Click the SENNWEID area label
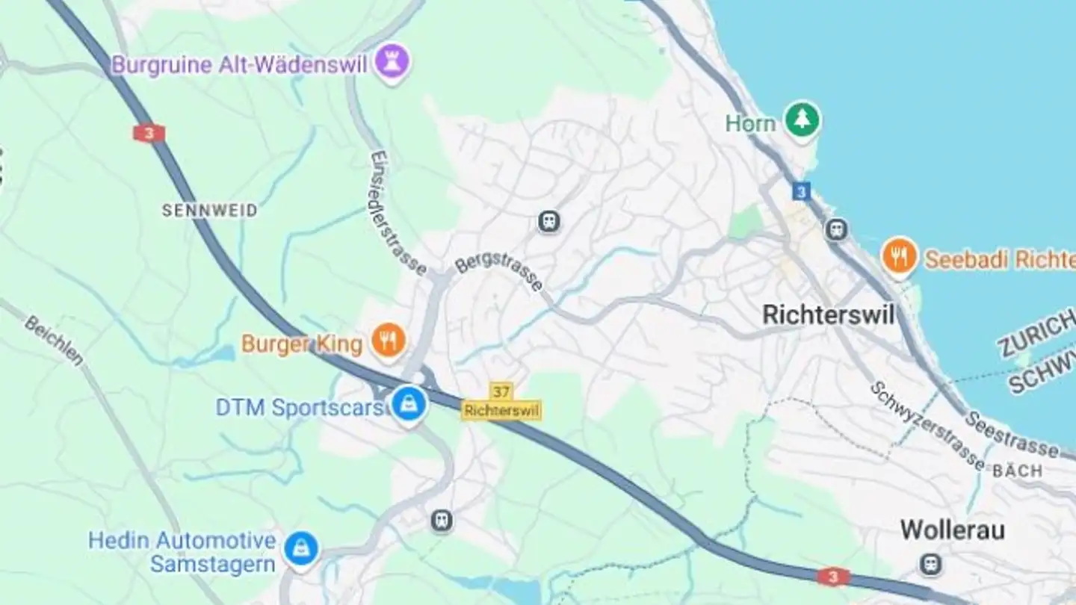The width and height of the screenshot is (1076, 605). [210, 211]
